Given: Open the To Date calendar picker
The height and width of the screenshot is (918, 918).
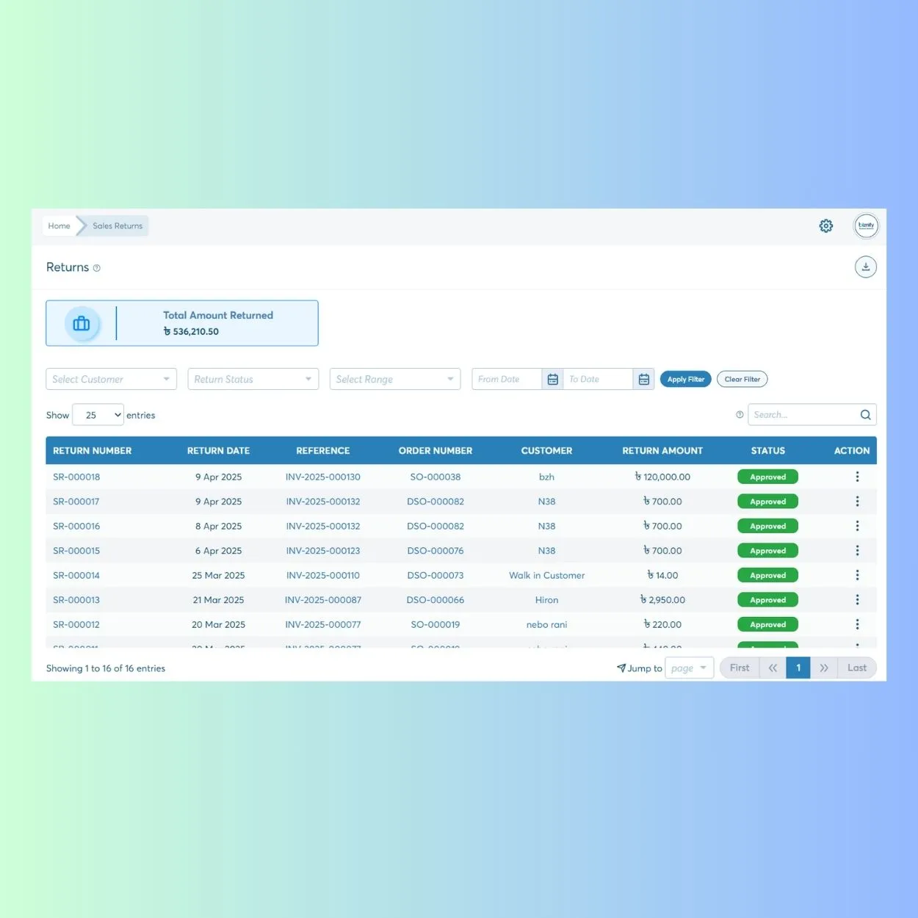Looking at the screenshot, I should click(644, 378).
